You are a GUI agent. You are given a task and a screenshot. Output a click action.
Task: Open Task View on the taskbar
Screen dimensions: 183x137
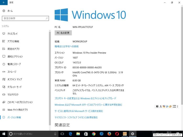point(62,134)
